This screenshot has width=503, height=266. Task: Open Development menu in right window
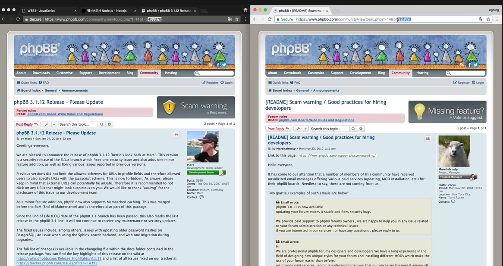(361, 73)
